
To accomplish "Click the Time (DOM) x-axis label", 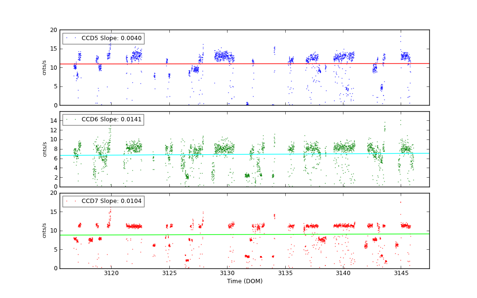I will (244, 281).
